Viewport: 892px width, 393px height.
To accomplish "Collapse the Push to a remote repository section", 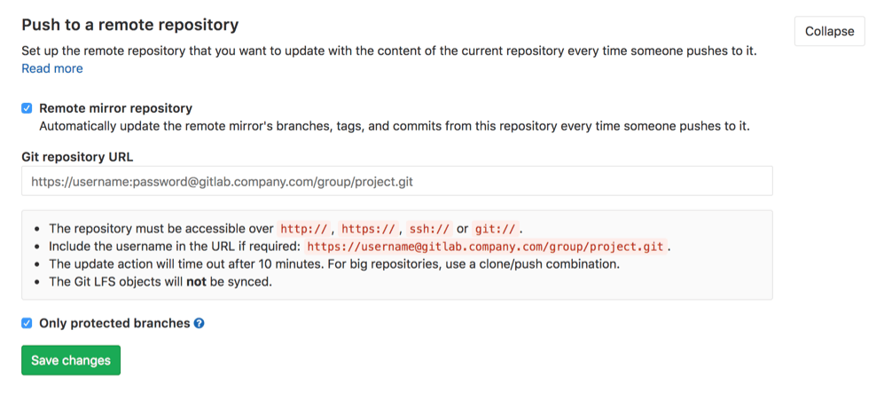I will (829, 31).
